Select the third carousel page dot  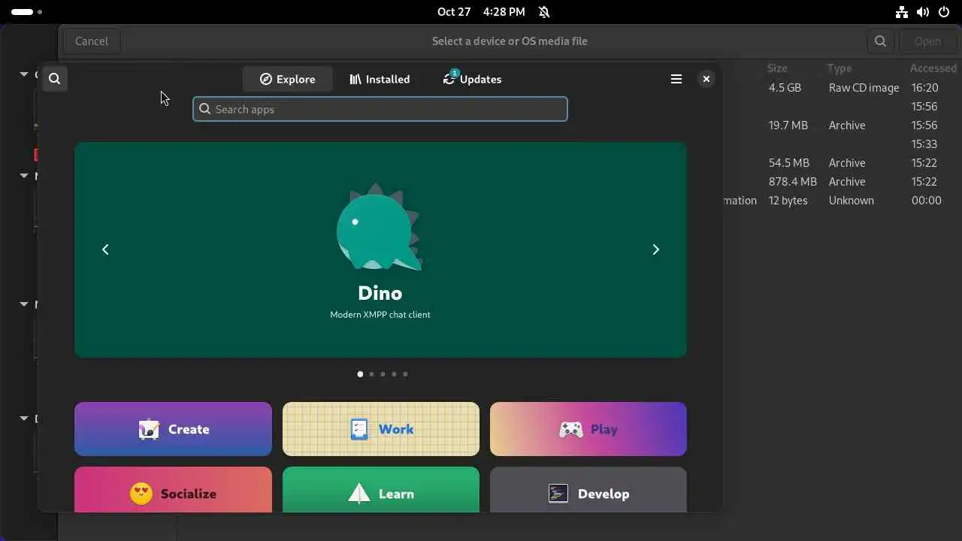pyautogui.click(x=383, y=374)
